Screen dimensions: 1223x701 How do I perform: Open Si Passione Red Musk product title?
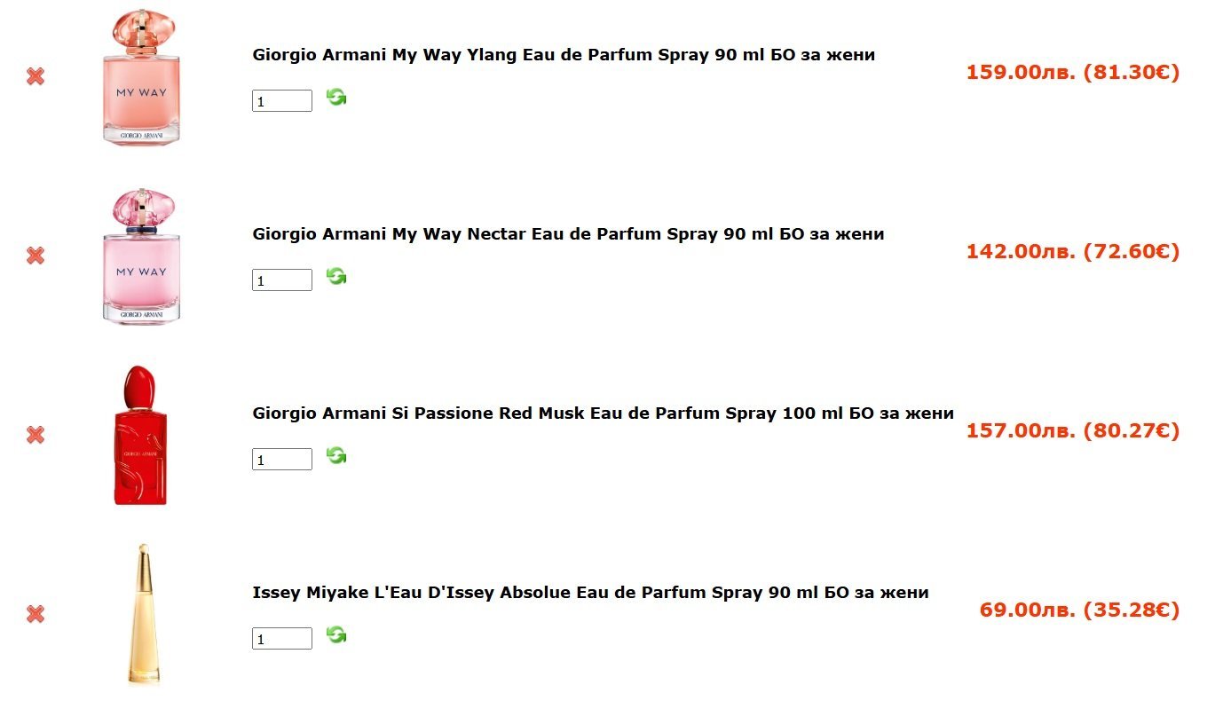pyautogui.click(x=603, y=414)
